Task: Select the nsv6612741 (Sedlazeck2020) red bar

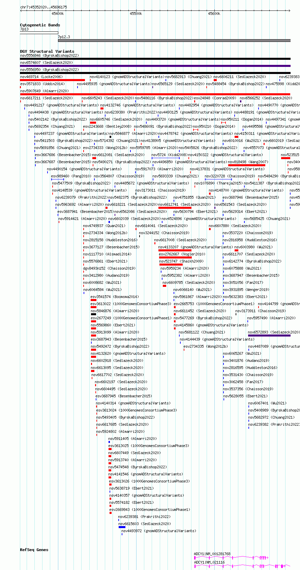Action: 175,208
